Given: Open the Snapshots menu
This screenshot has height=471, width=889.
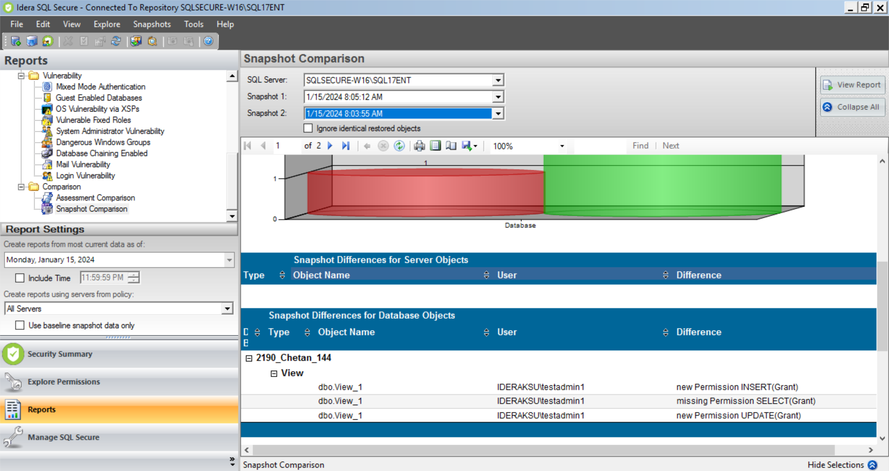Looking at the screenshot, I should [152, 24].
